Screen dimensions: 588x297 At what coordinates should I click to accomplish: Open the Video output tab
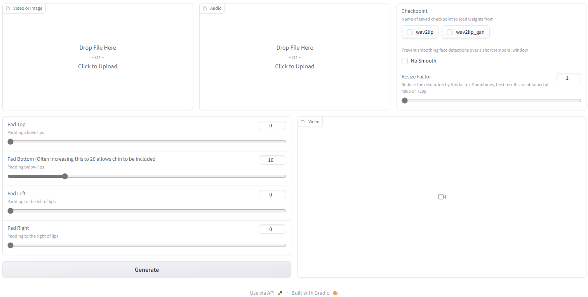313,121
